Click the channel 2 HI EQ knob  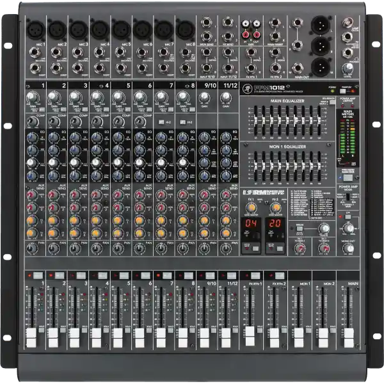pos(54,138)
